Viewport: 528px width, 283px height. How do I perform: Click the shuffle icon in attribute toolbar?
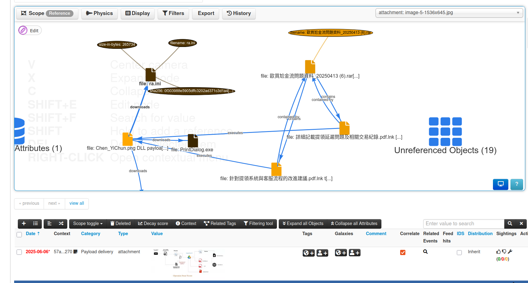[x=61, y=223]
